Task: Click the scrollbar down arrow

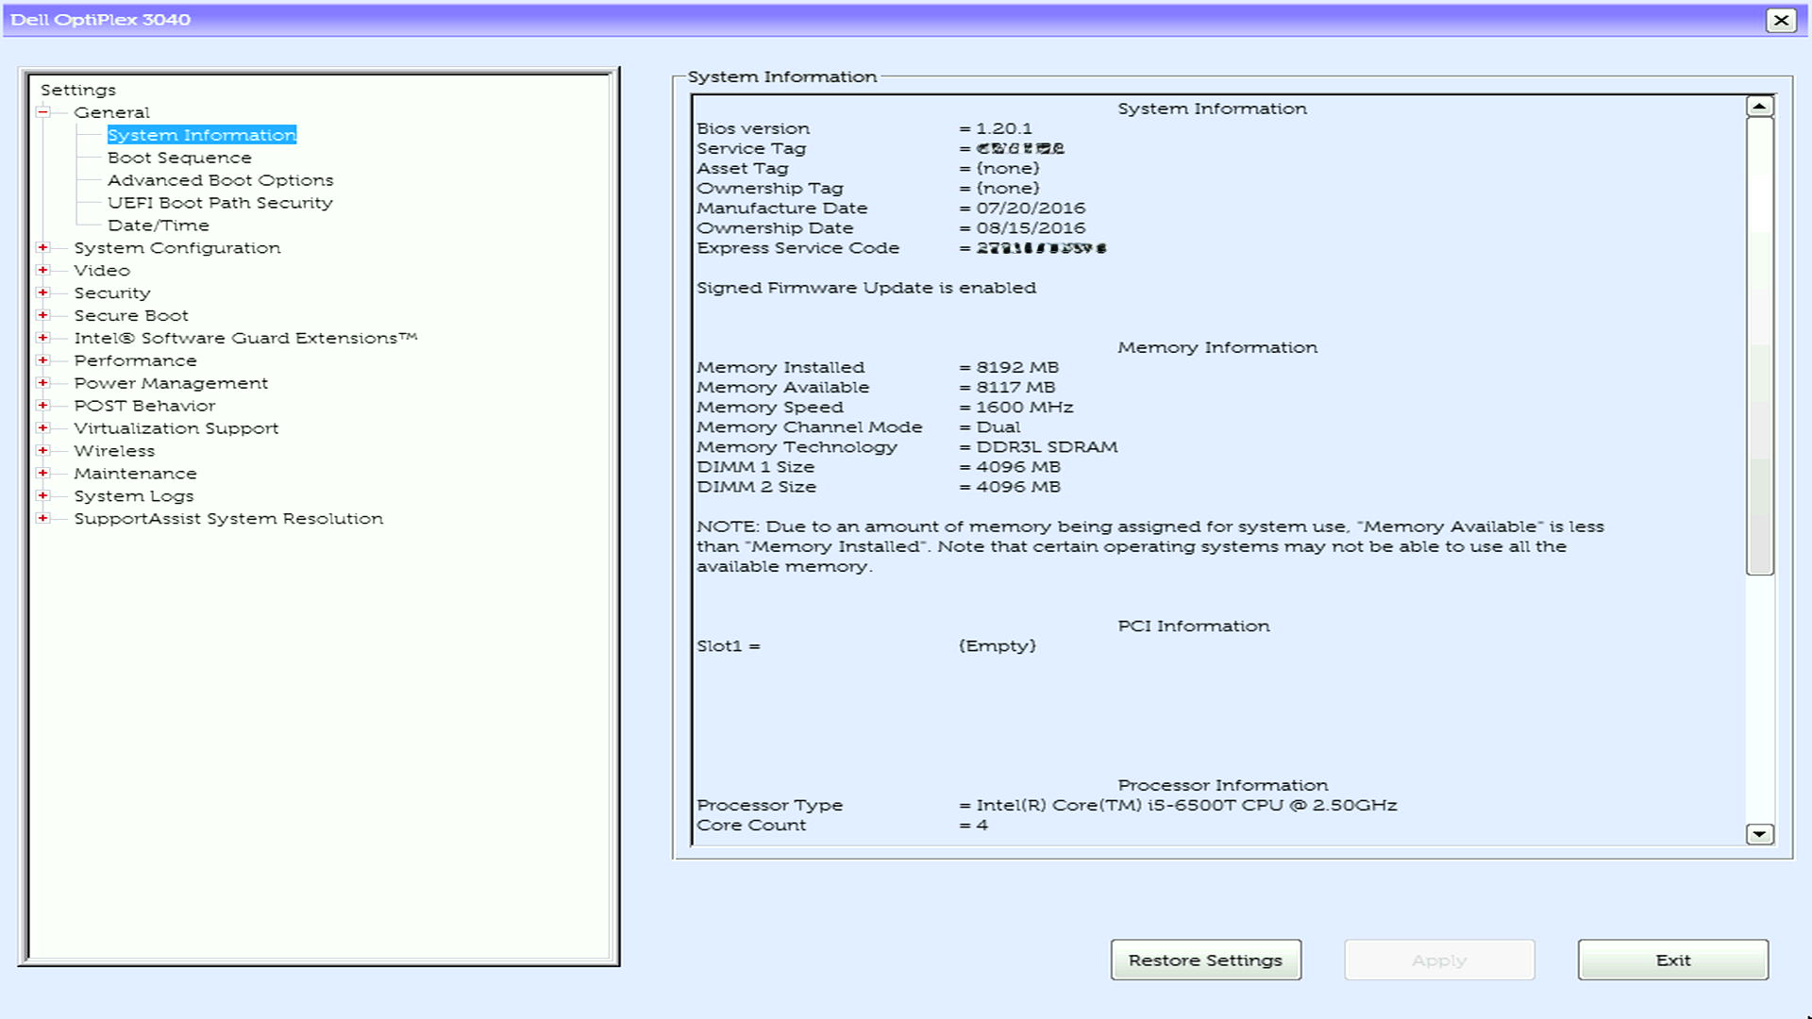Action: point(1758,833)
